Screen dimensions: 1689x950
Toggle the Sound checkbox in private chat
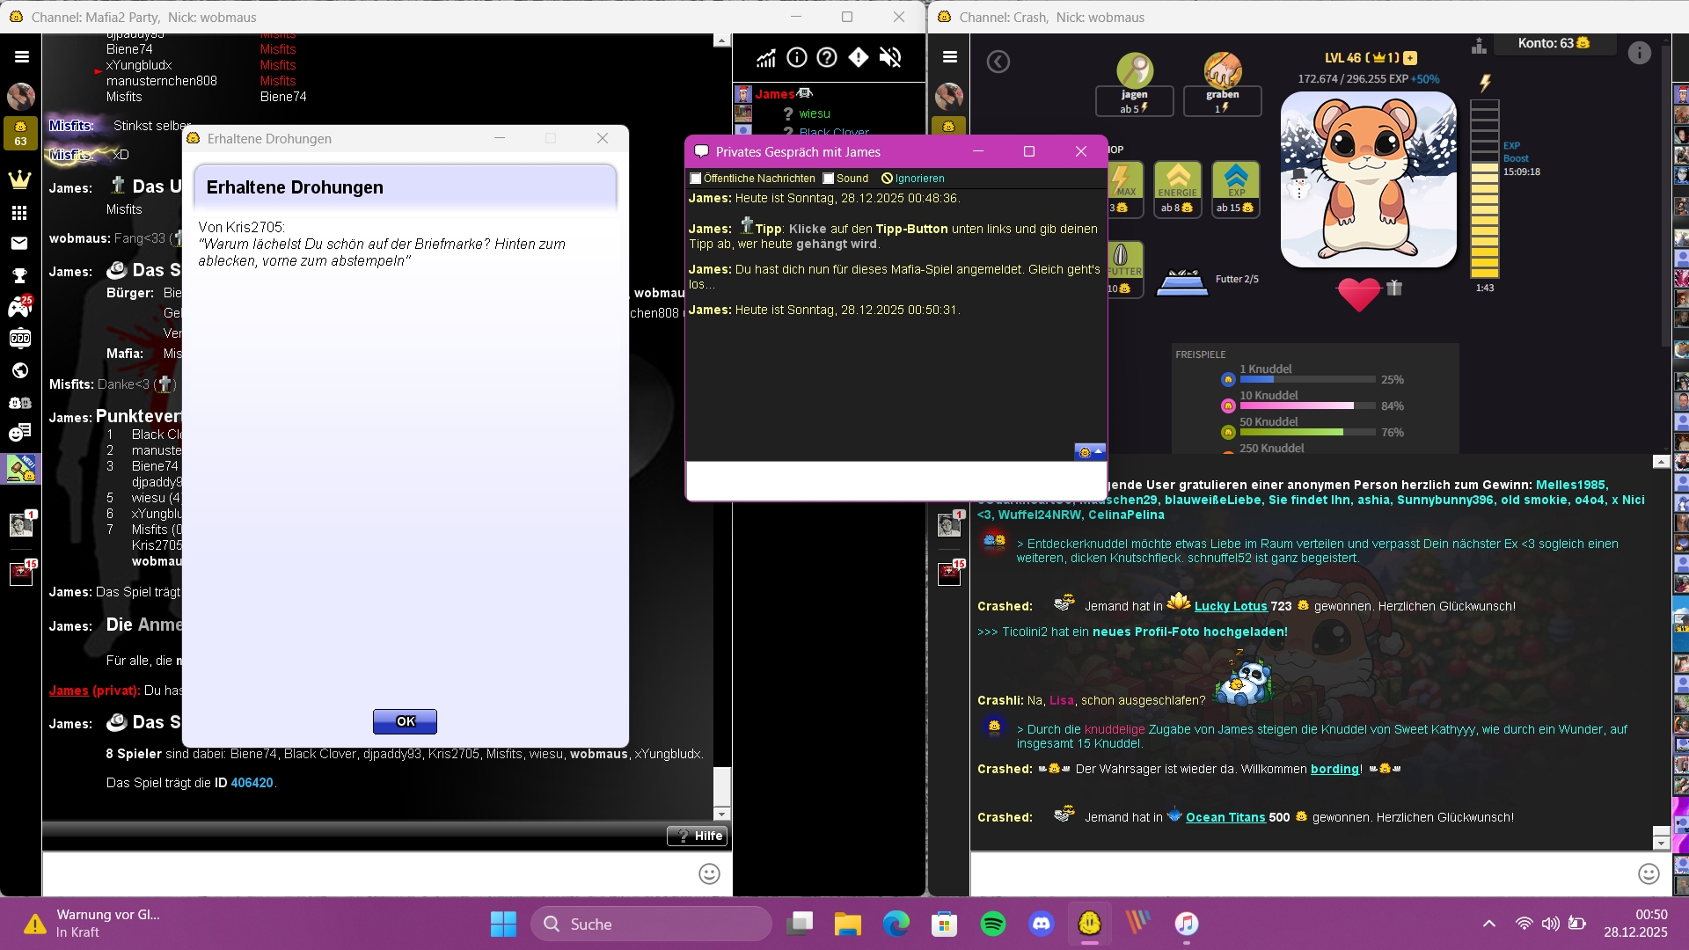(828, 179)
